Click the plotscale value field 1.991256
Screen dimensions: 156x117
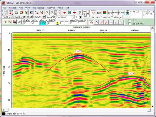click(x=37, y=17)
